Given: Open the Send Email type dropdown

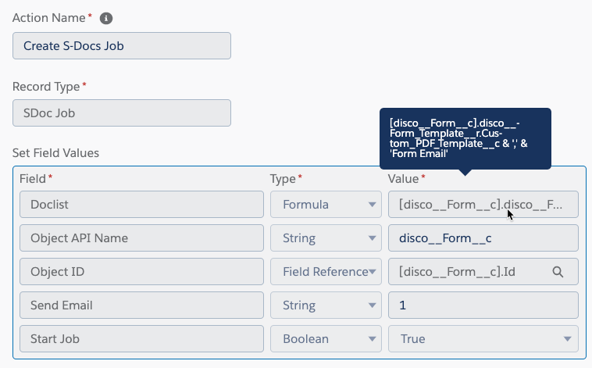Looking at the screenshot, I should click(326, 305).
